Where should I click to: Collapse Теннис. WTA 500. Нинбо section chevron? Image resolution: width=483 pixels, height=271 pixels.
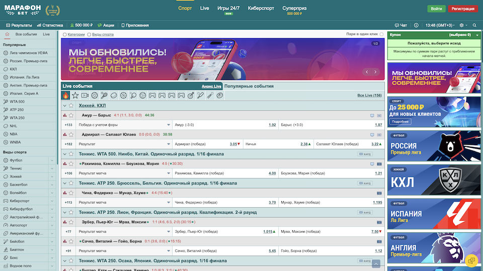(65, 154)
